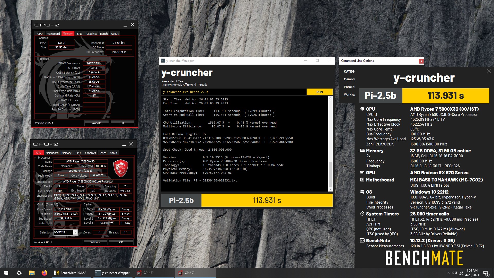
Task: Click OK in lower CPU-Z CPU window
Action: click(x=121, y=242)
